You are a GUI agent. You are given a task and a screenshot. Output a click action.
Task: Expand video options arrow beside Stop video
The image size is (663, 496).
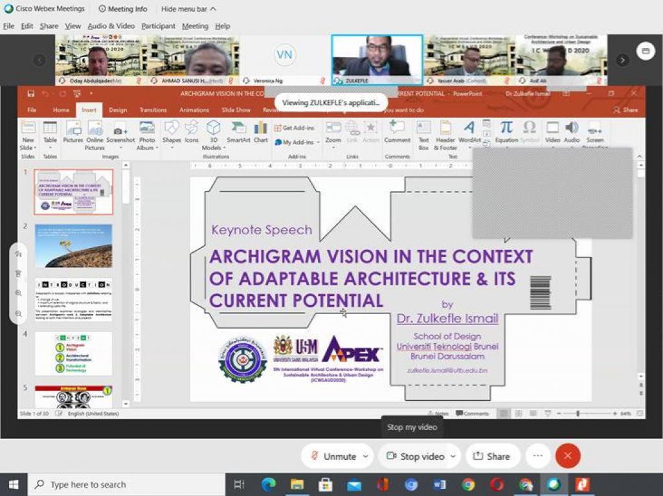(453, 457)
